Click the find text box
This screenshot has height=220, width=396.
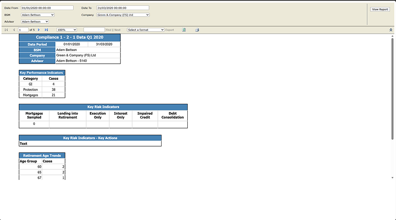[94, 30]
